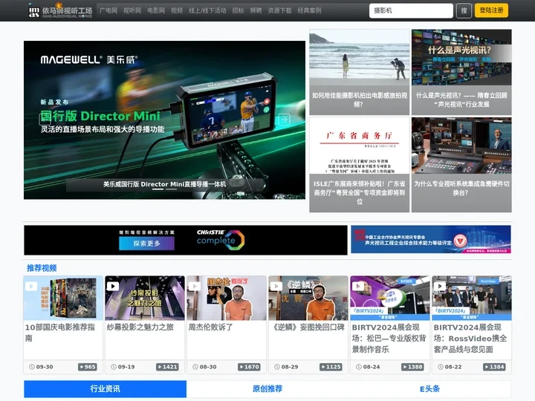Screen dimensions: 535x401
Task: Select second carousel indicator dash
Action: pos(172,189)
